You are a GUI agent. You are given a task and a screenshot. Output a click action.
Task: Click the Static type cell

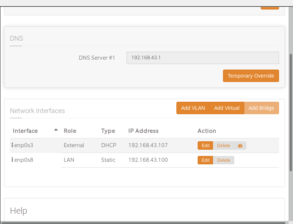click(x=108, y=160)
